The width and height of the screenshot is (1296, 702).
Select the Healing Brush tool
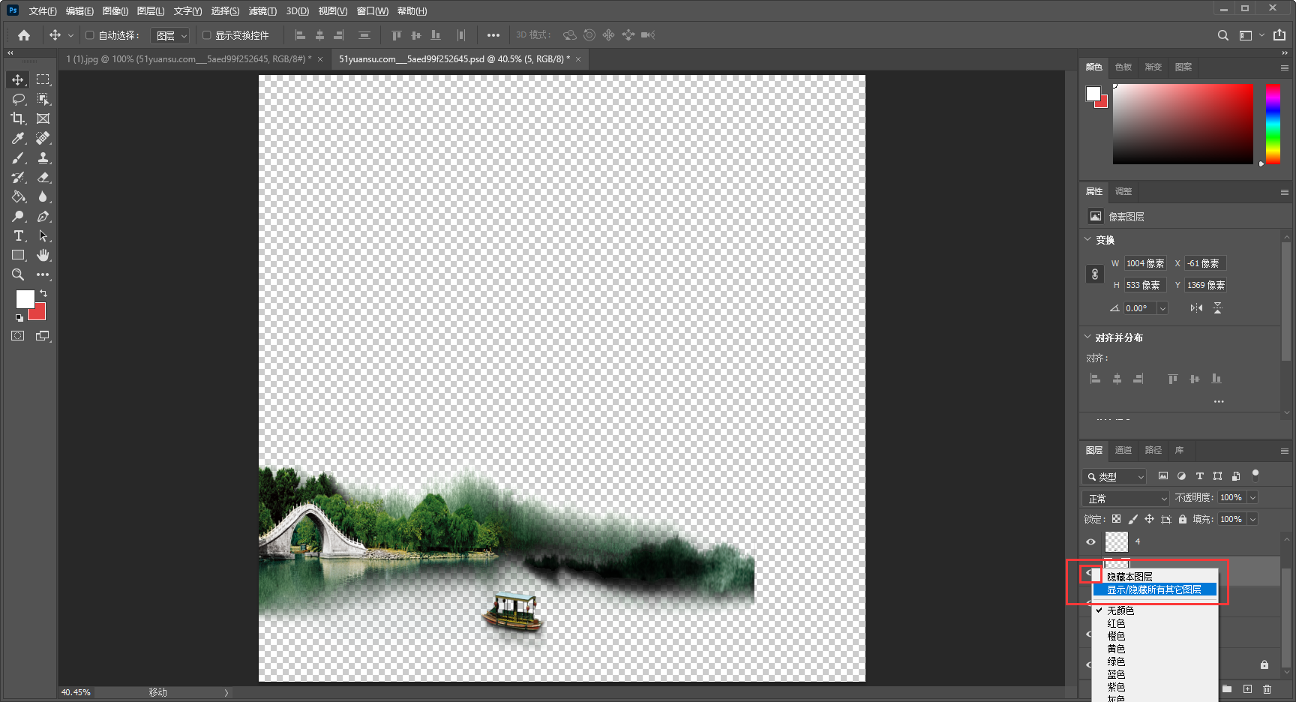[x=43, y=138]
